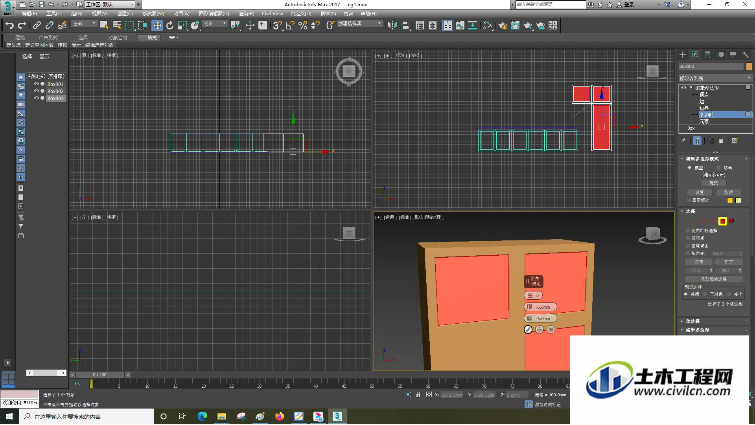Screen dimensions: 755x425
Task: Open the 工作区 默认 dropdown
Action: 110,5
